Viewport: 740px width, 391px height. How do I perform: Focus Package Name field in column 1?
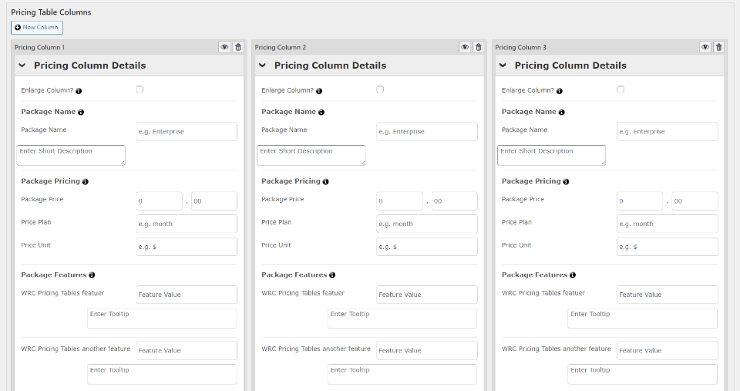[187, 132]
